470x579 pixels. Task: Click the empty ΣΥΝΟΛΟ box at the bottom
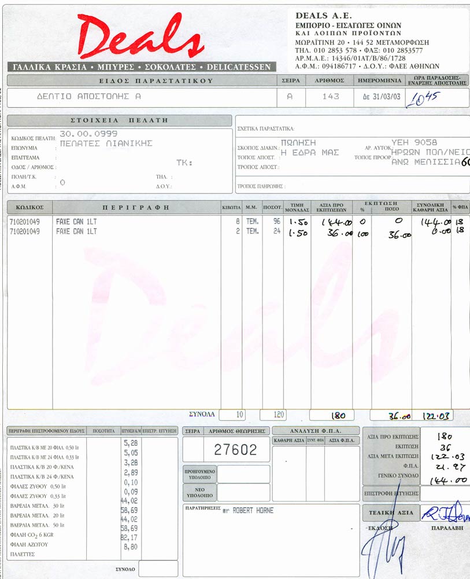pyautogui.click(x=158, y=569)
